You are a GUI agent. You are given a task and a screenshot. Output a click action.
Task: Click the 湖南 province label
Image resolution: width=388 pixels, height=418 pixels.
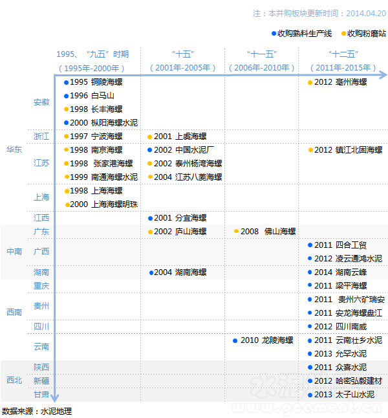[x=41, y=272]
